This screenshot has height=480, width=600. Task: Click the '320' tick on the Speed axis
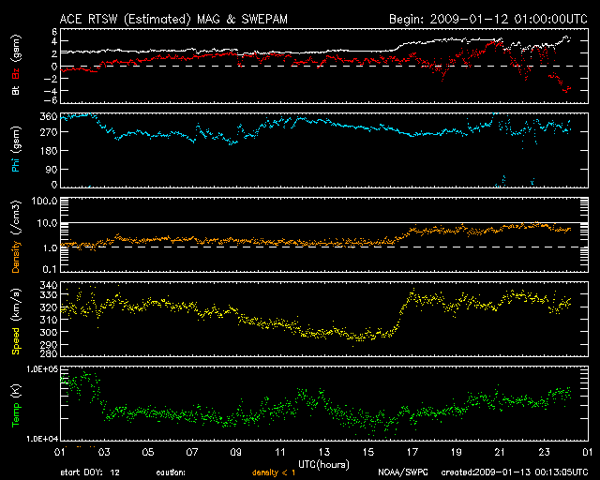pos(49,307)
